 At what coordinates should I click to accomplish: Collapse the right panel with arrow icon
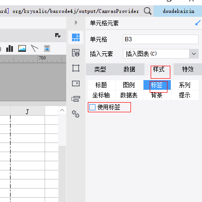(x=76, y=23)
